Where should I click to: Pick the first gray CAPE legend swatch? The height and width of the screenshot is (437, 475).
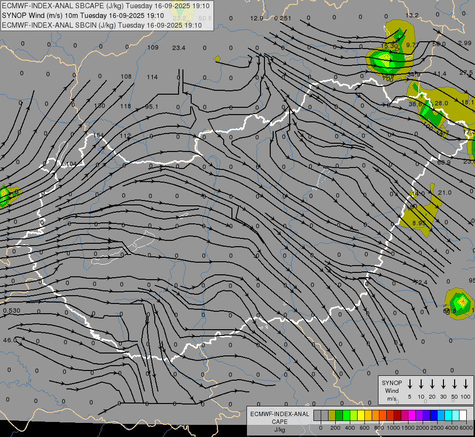(317, 415)
